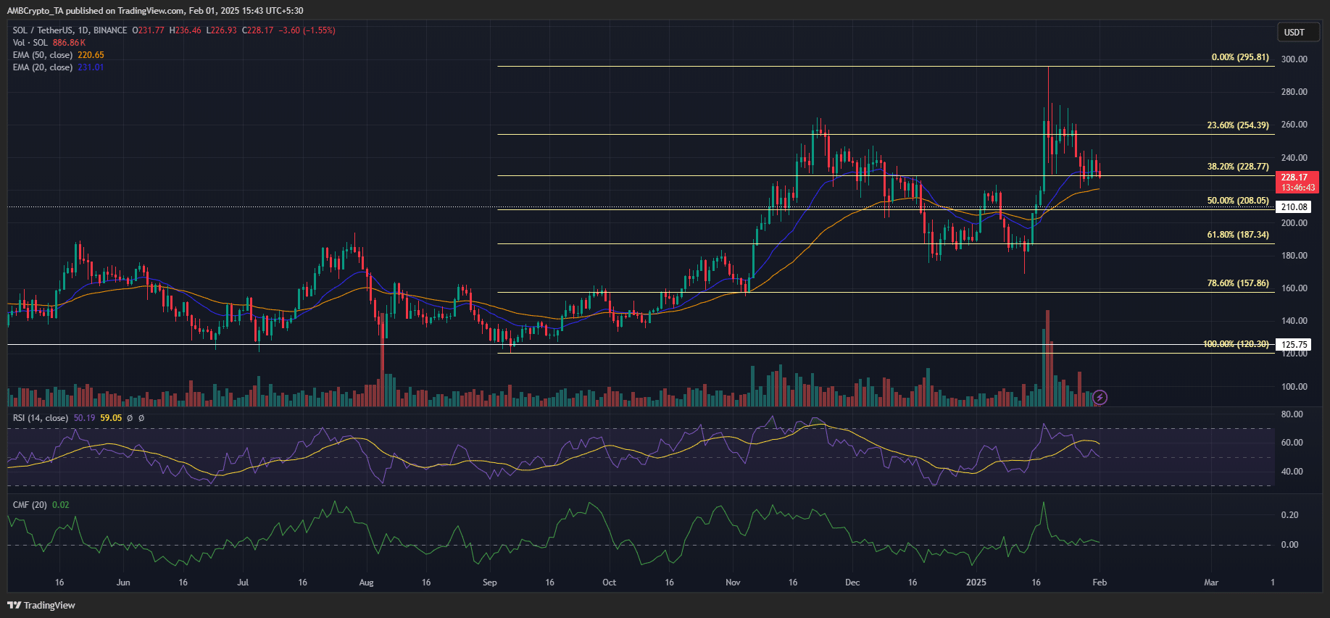Click the RSI 80.00 scale value
Viewport: 1330px width, 618px height.
point(1292,414)
